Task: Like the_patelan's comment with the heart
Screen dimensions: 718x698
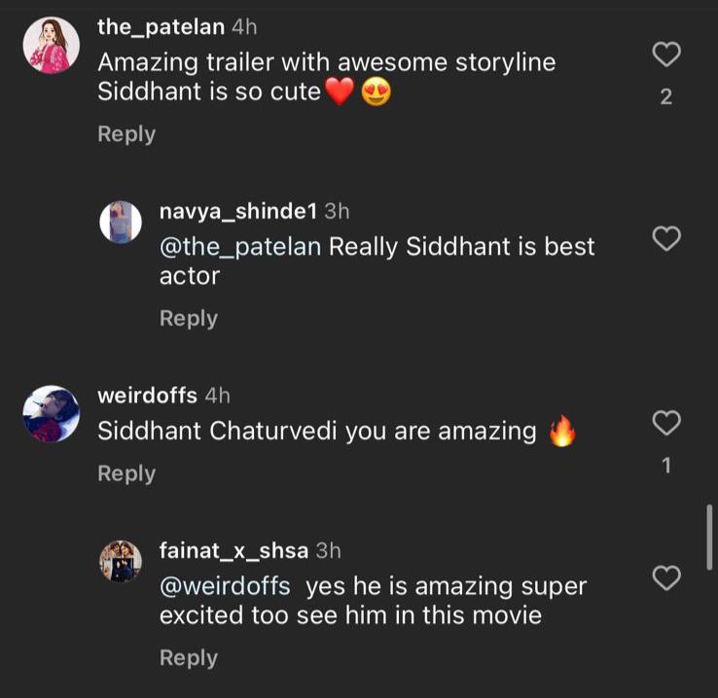Action: [x=665, y=55]
